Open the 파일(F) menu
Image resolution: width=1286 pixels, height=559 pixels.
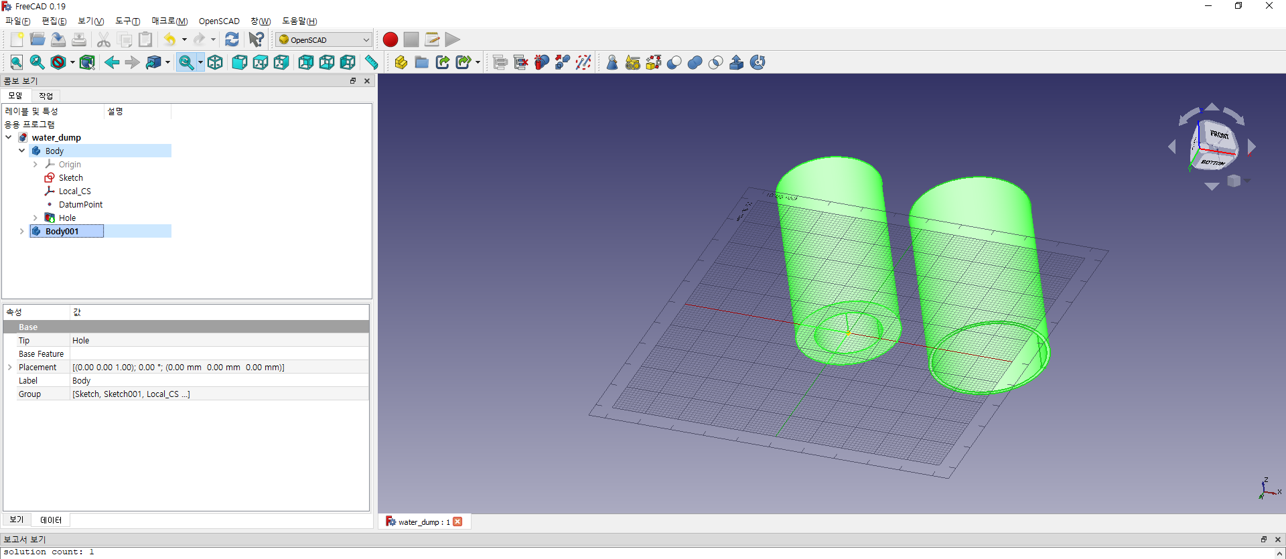[x=18, y=21]
